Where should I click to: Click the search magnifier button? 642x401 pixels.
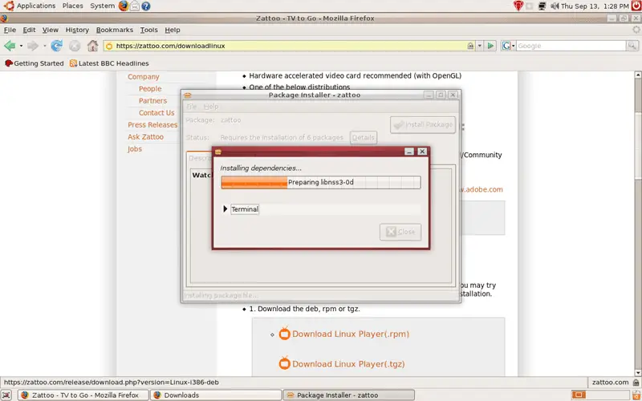click(632, 46)
